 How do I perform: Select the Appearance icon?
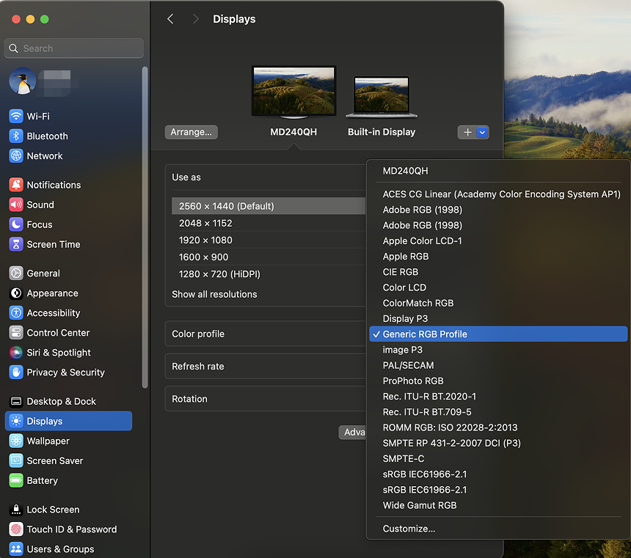16,293
